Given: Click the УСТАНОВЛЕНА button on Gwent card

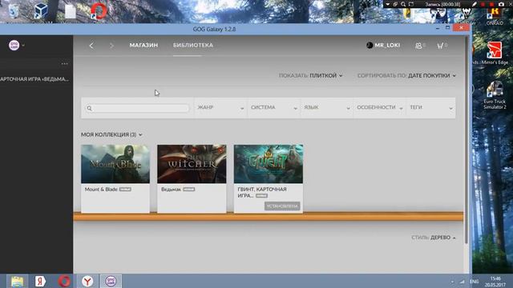Looking at the screenshot, I should (x=282, y=206).
